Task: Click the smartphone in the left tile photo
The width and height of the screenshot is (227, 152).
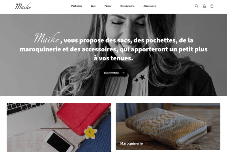Action: [x=59, y=141]
